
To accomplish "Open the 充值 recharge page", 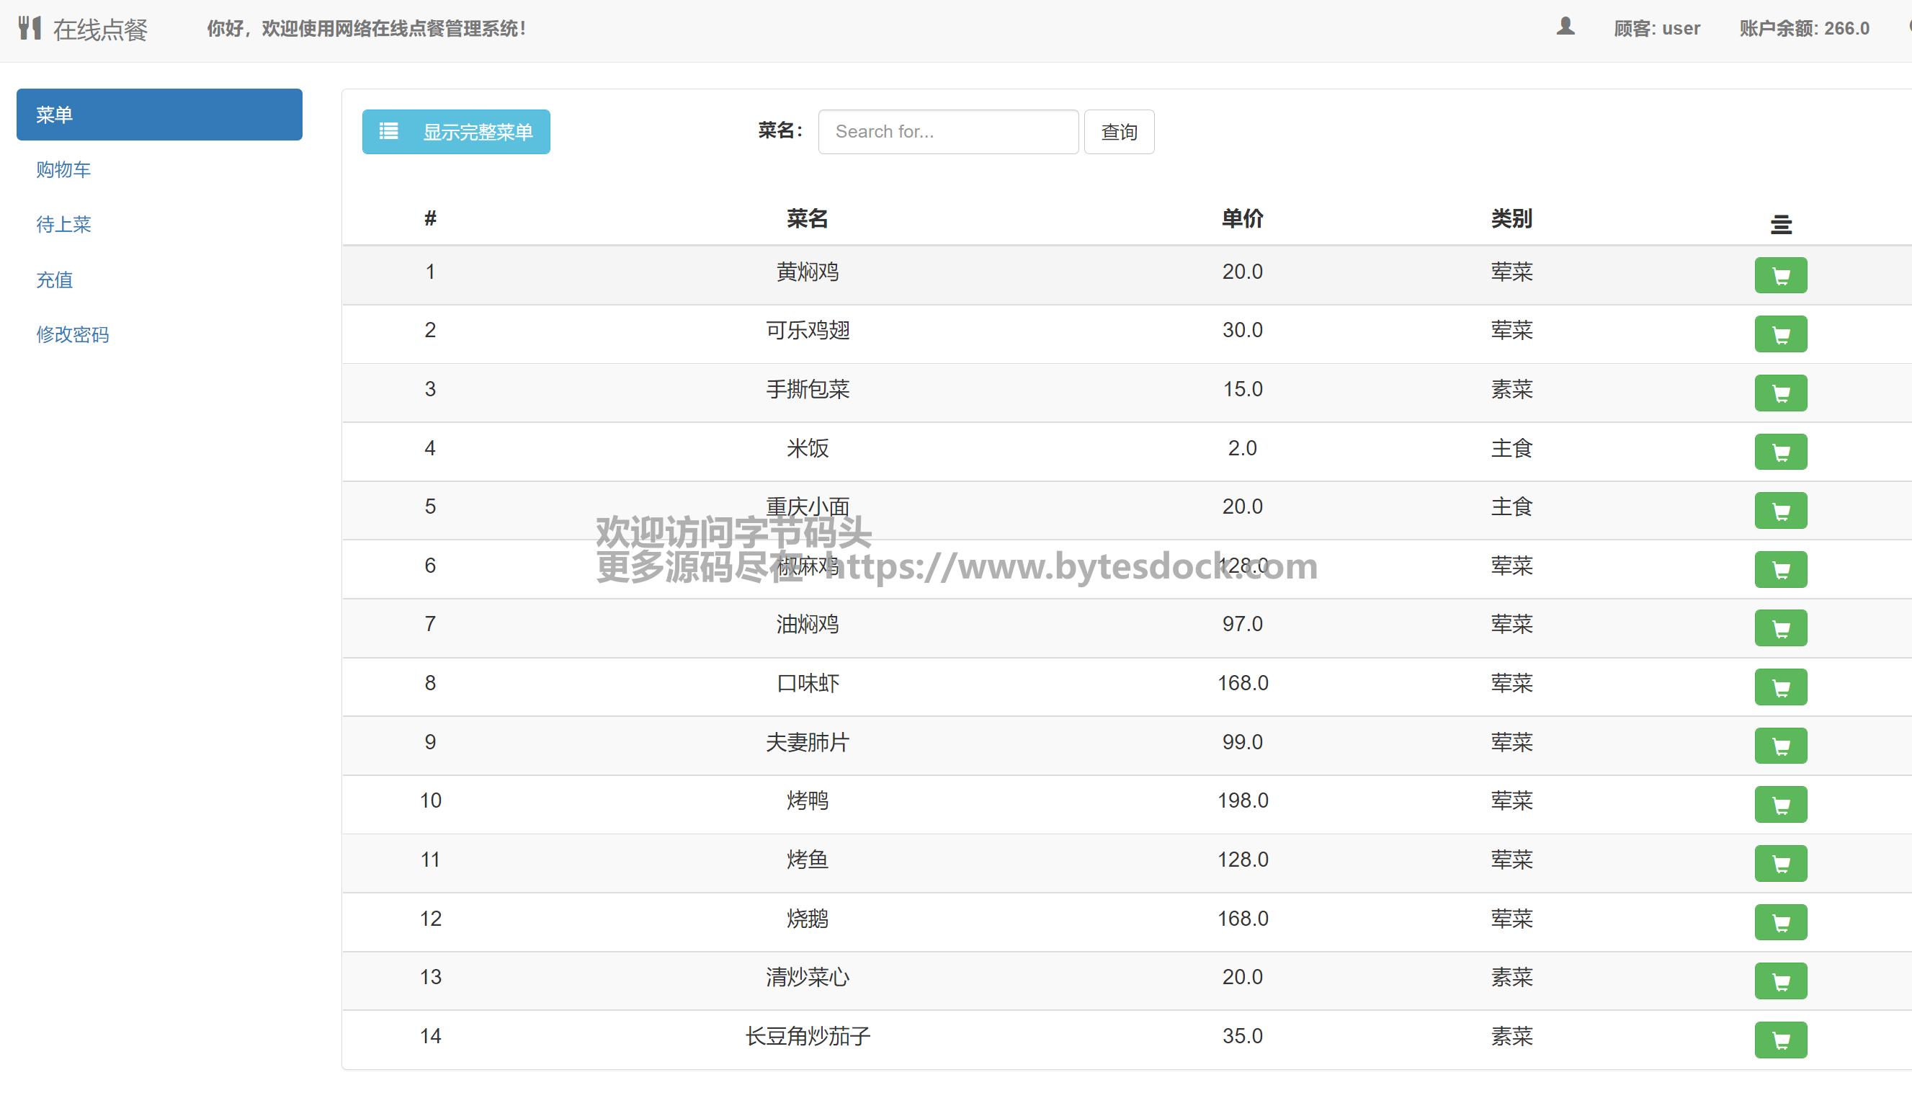I will tap(54, 280).
